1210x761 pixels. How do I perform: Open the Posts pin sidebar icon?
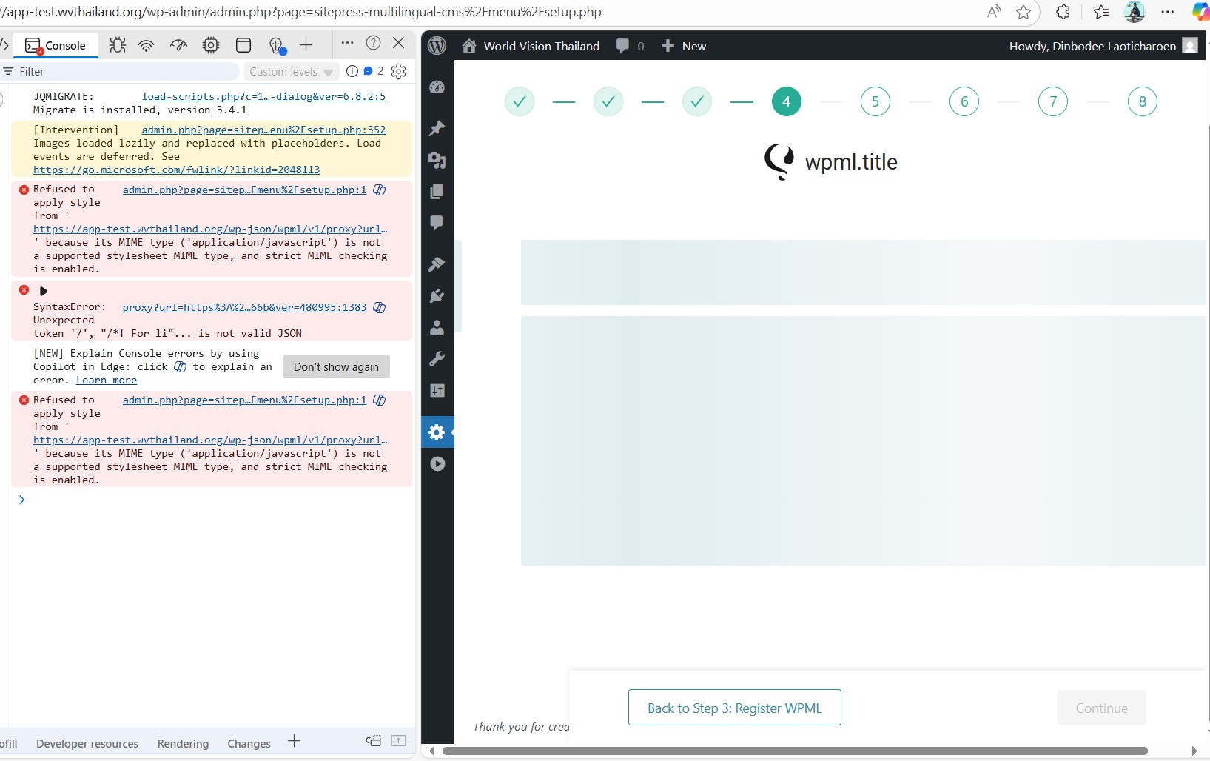pos(437,128)
